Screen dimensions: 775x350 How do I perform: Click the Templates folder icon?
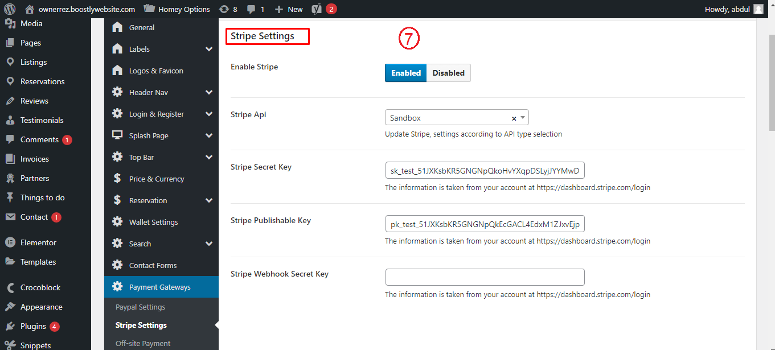(x=10, y=262)
